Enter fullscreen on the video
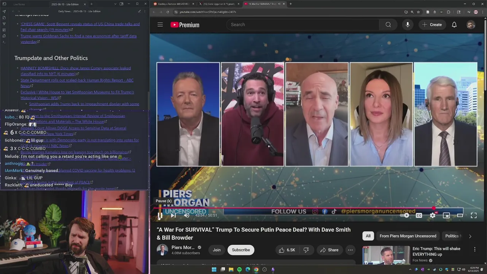The width and height of the screenshot is (487, 274). pyautogui.click(x=474, y=215)
